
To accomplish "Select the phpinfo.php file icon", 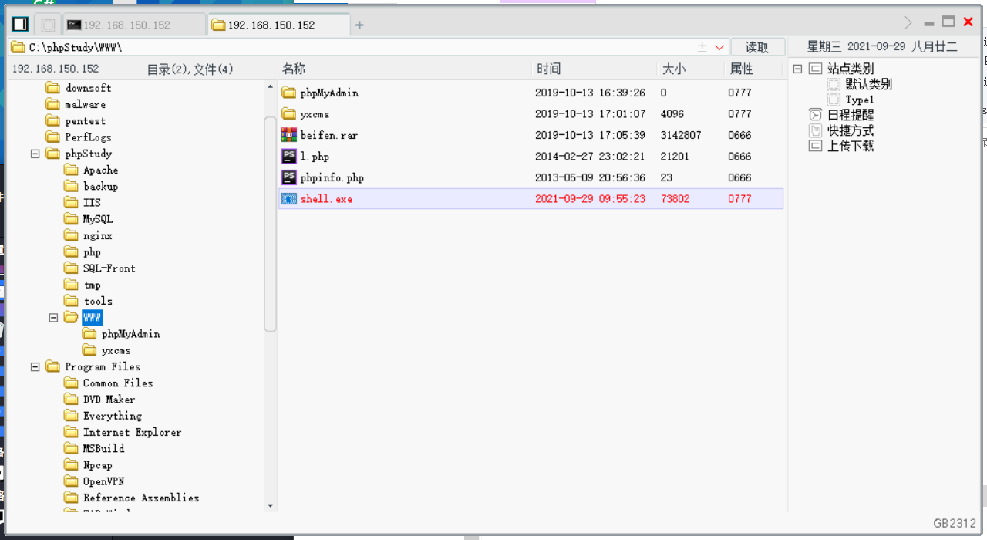I will 289,177.
